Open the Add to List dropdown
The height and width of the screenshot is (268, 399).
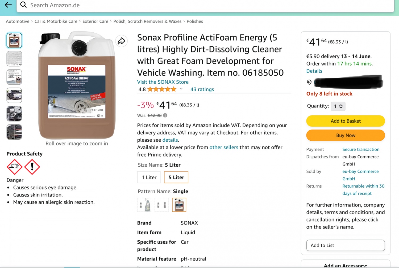coord(345,245)
